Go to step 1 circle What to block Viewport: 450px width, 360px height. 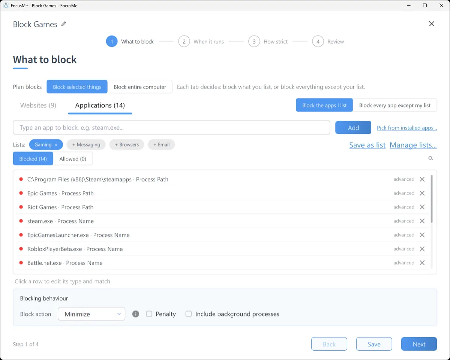(112, 41)
